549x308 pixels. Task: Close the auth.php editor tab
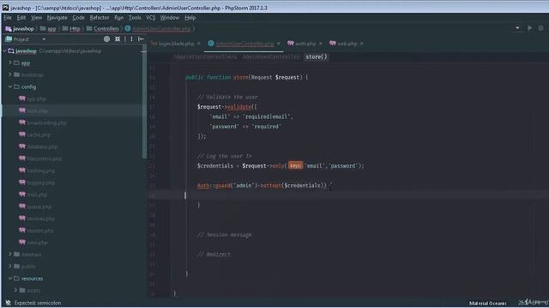pos(320,44)
